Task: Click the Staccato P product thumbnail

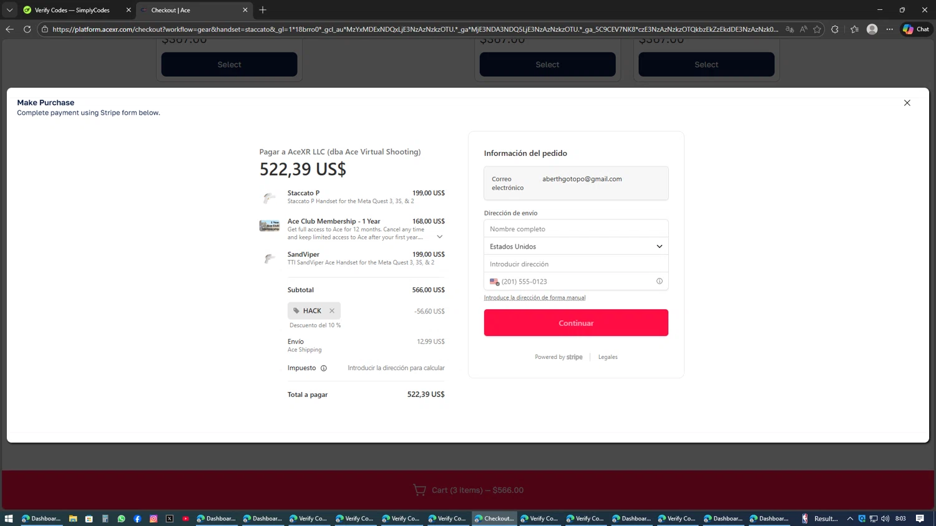Action: [x=269, y=198]
